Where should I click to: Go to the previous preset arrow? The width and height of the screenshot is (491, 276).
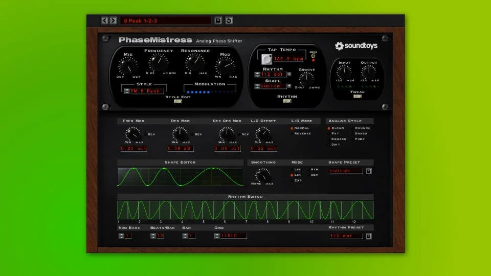(x=104, y=20)
